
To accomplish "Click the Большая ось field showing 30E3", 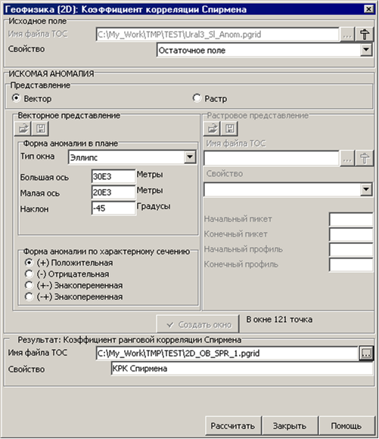I will tap(113, 176).
